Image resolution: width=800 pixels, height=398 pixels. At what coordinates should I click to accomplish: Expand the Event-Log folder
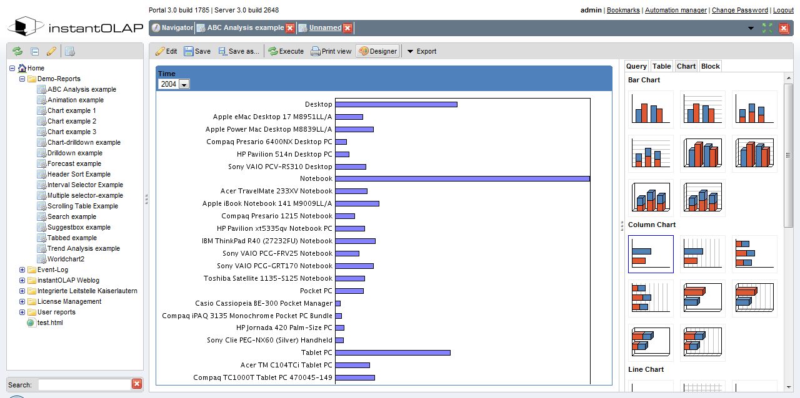coord(22,269)
